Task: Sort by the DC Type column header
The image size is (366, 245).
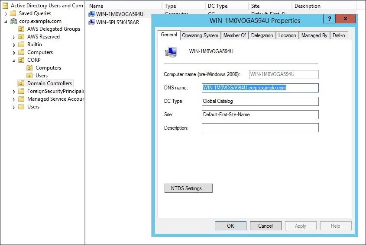Action: pyautogui.click(x=227, y=6)
